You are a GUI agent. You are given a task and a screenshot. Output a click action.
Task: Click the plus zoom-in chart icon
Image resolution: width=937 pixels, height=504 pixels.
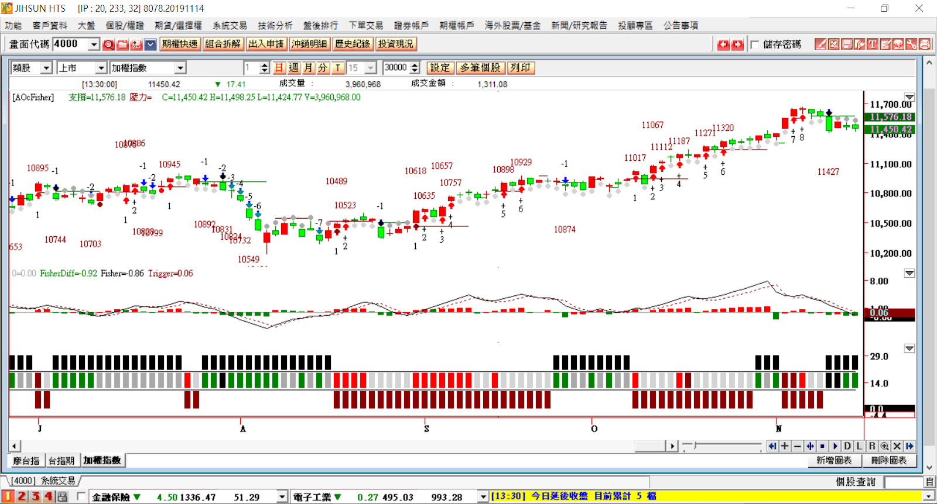(x=785, y=446)
